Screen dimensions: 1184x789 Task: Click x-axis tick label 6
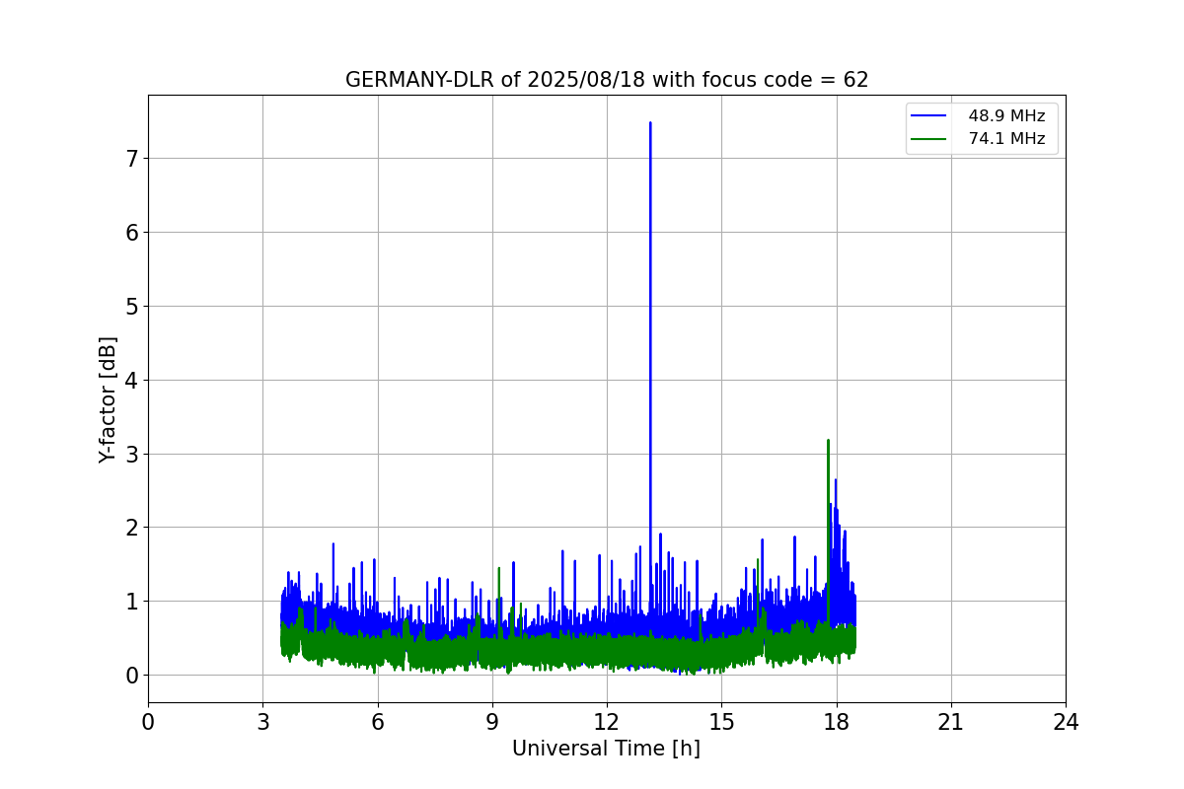coord(377,722)
